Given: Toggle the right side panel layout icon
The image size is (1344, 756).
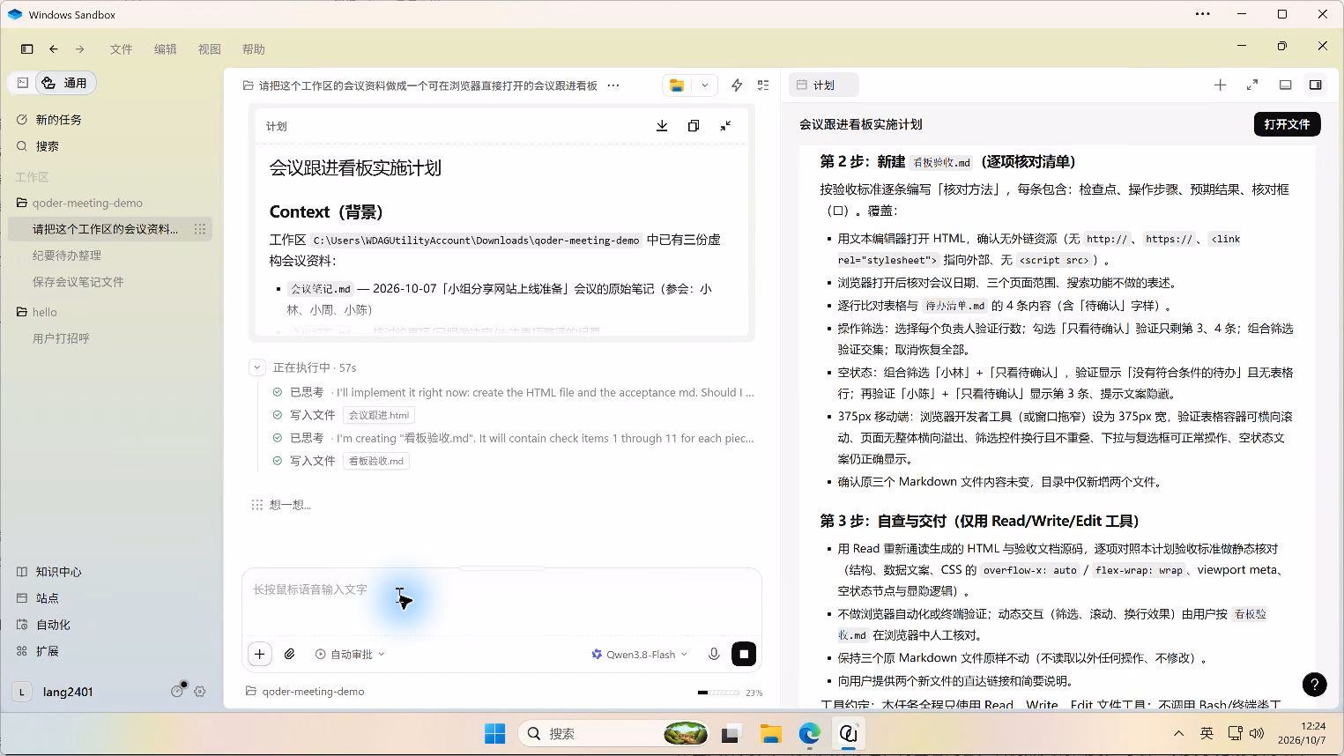Looking at the screenshot, I should pos(1315,85).
